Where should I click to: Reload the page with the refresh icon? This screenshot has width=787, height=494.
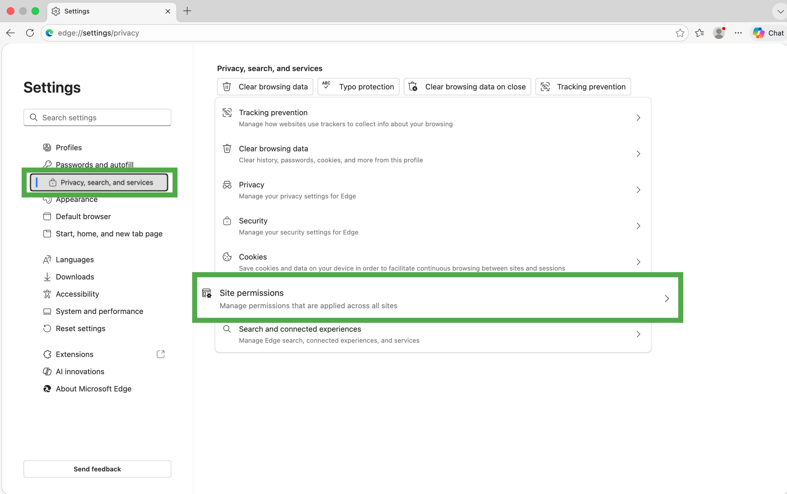[30, 33]
